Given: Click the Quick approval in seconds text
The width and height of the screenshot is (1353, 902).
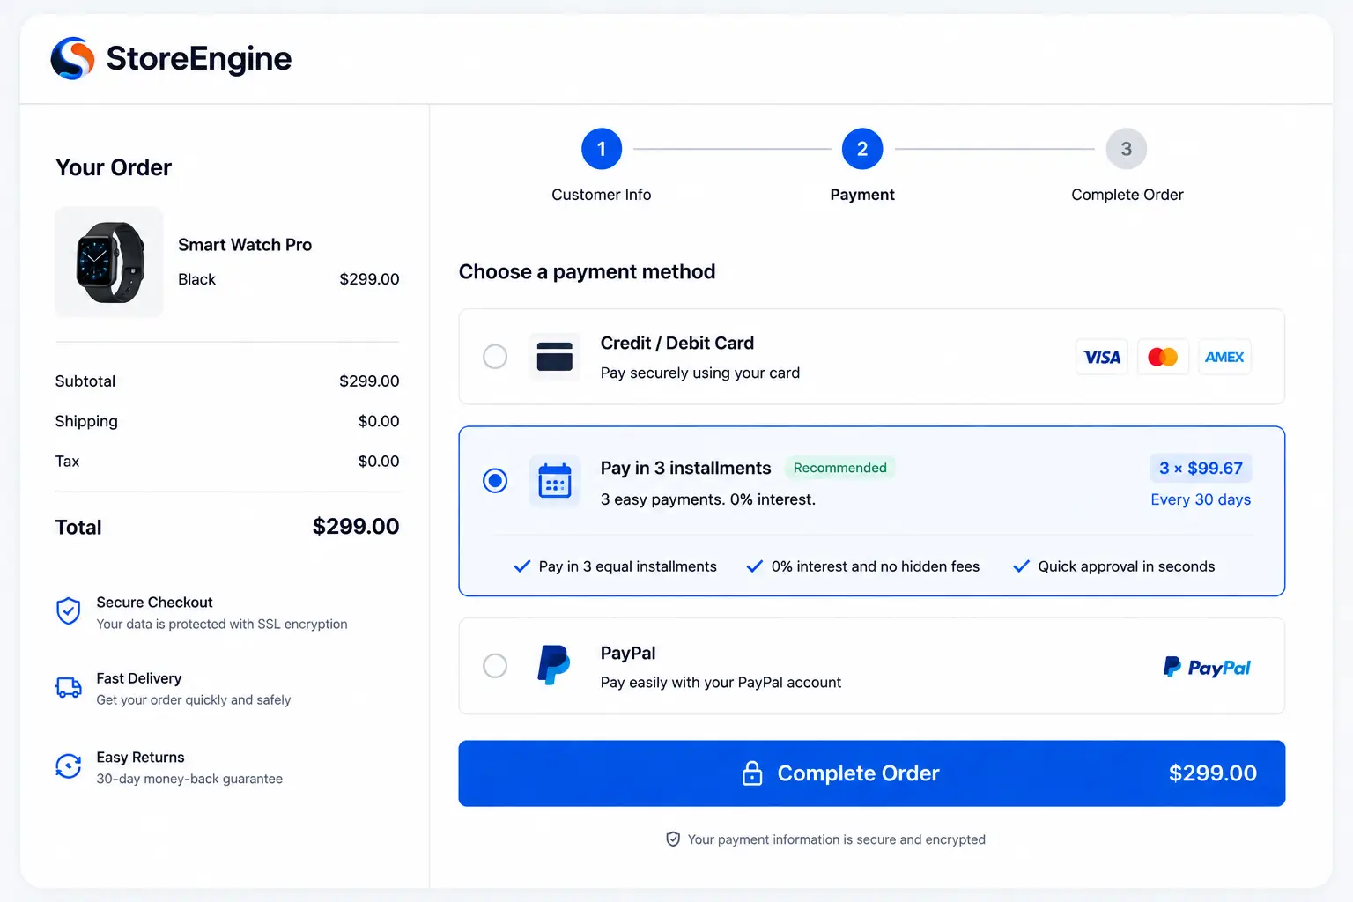Looking at the screenshot, I should coord(1127,566).
